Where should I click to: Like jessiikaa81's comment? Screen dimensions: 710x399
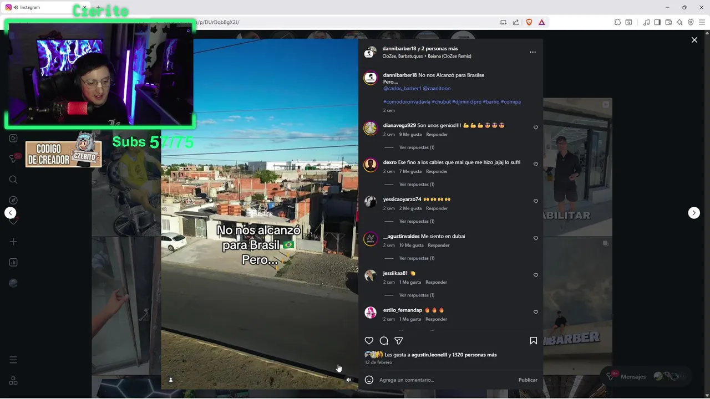(536, 275)
